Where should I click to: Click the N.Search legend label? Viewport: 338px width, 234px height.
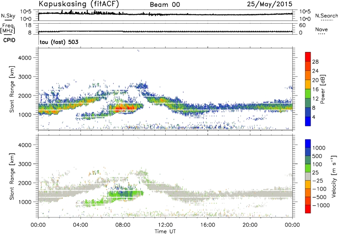pos(327,16)
